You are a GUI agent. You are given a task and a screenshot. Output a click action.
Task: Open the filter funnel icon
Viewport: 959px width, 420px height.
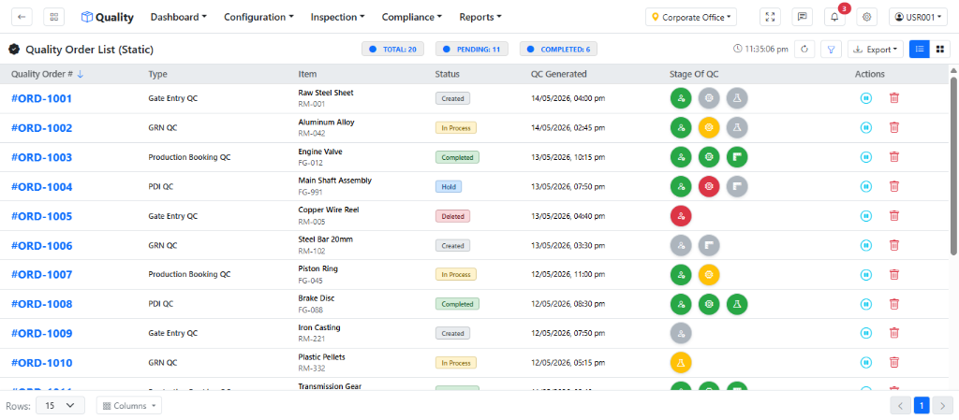832,50
